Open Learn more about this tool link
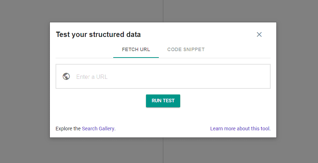Viewport: 318px width, 163px height. (240, 129)
